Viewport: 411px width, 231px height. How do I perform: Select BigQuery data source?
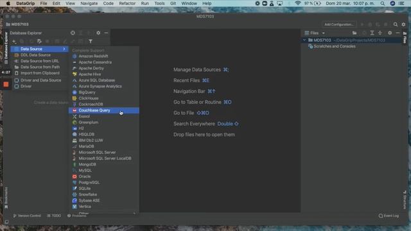click(x=104, y=92)
